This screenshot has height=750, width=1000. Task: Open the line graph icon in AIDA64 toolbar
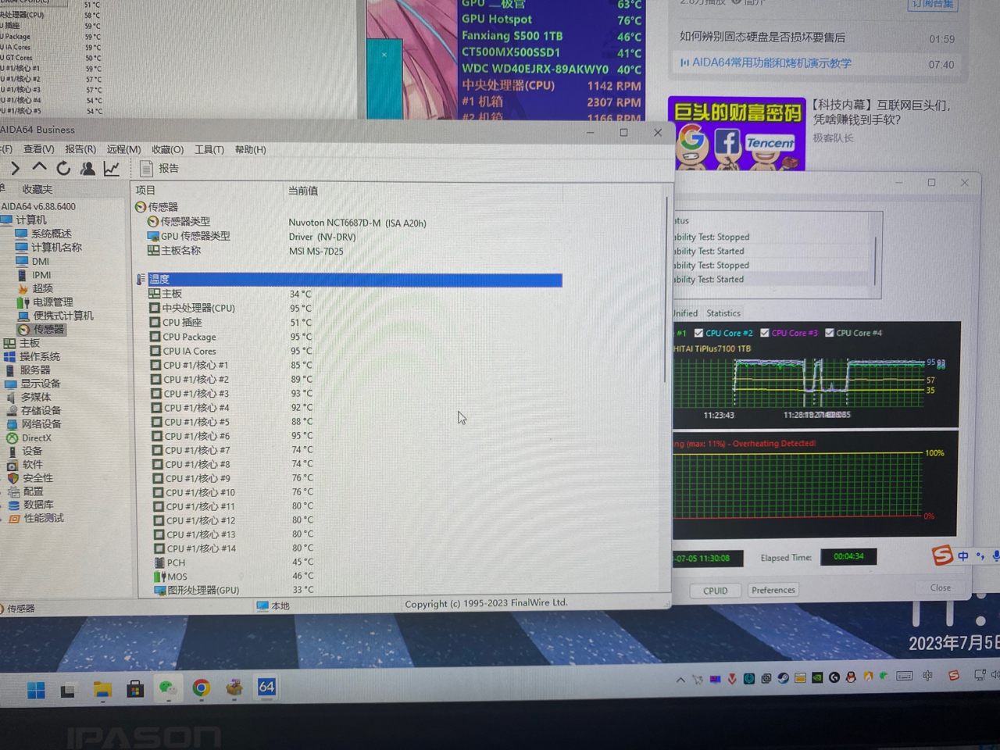pos(111,167)
